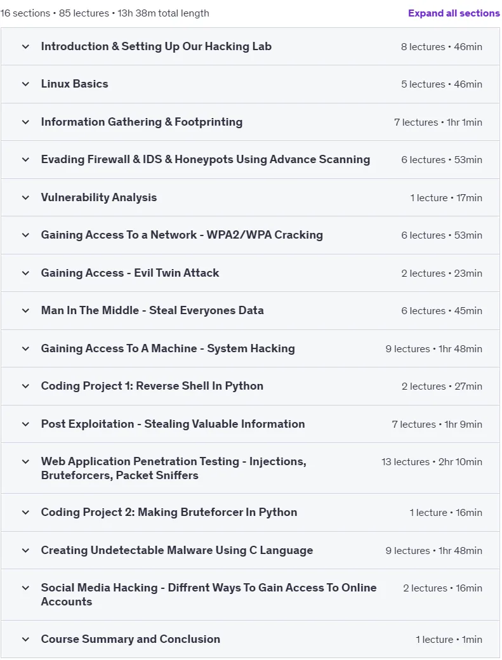
Task: Expand Man In The Middle section arrow
Action: (25, 310)
